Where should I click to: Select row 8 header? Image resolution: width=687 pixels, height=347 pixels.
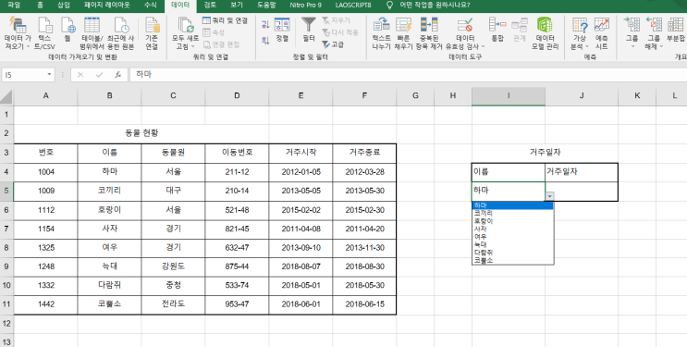pyautogui.click(x=6, y=248)
